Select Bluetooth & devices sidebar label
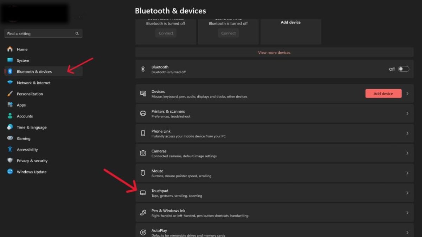Viewport: 422px width, 237px height. click(34, 72)
